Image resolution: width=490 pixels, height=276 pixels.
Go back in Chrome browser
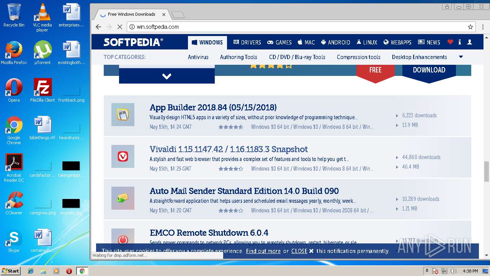98,27
